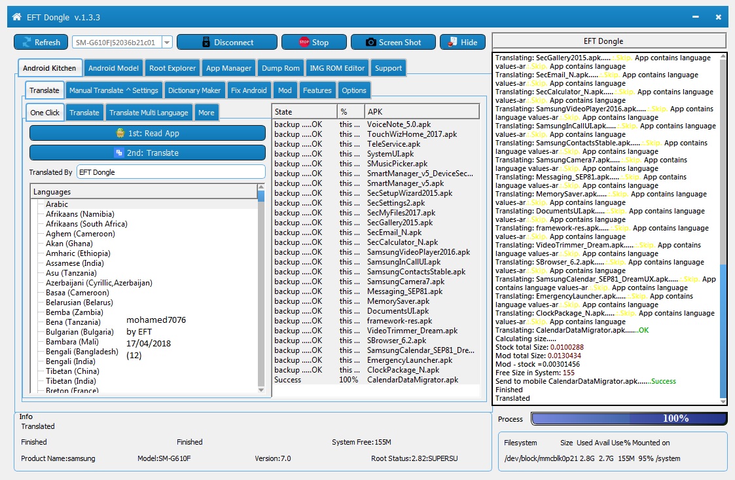The image size is (735, 480).
Task: Select SystemUI.apk row
Action: coord(376,154)
